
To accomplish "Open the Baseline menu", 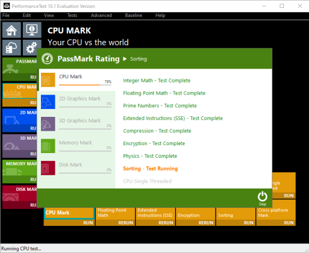I will (x=134, y=15).
